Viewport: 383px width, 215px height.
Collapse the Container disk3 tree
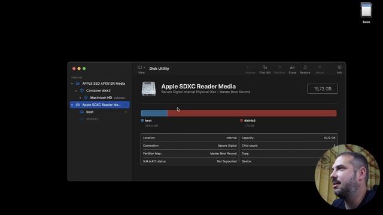click(76, 91)
